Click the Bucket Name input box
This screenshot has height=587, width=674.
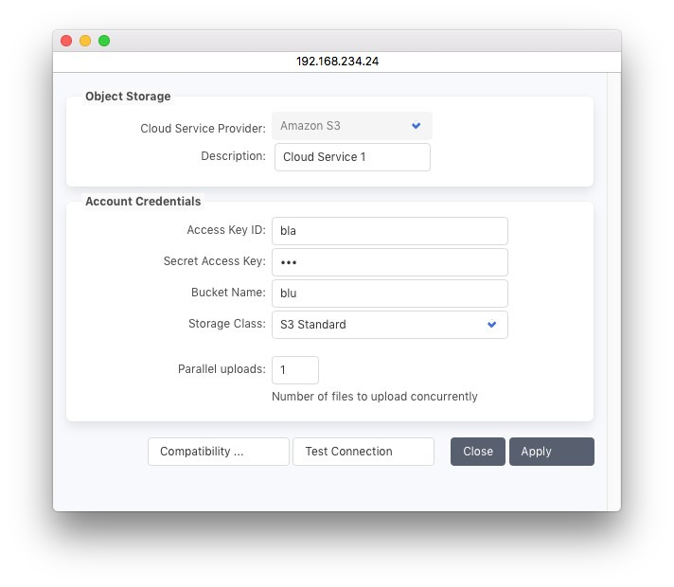389,293
